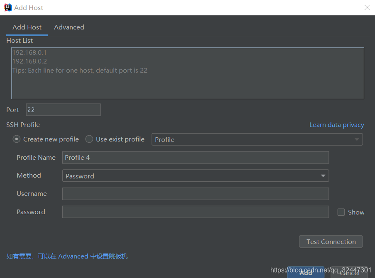This screenshot has width=375, height=278.
Task: Click the Password input field
Action: [196, 212]
